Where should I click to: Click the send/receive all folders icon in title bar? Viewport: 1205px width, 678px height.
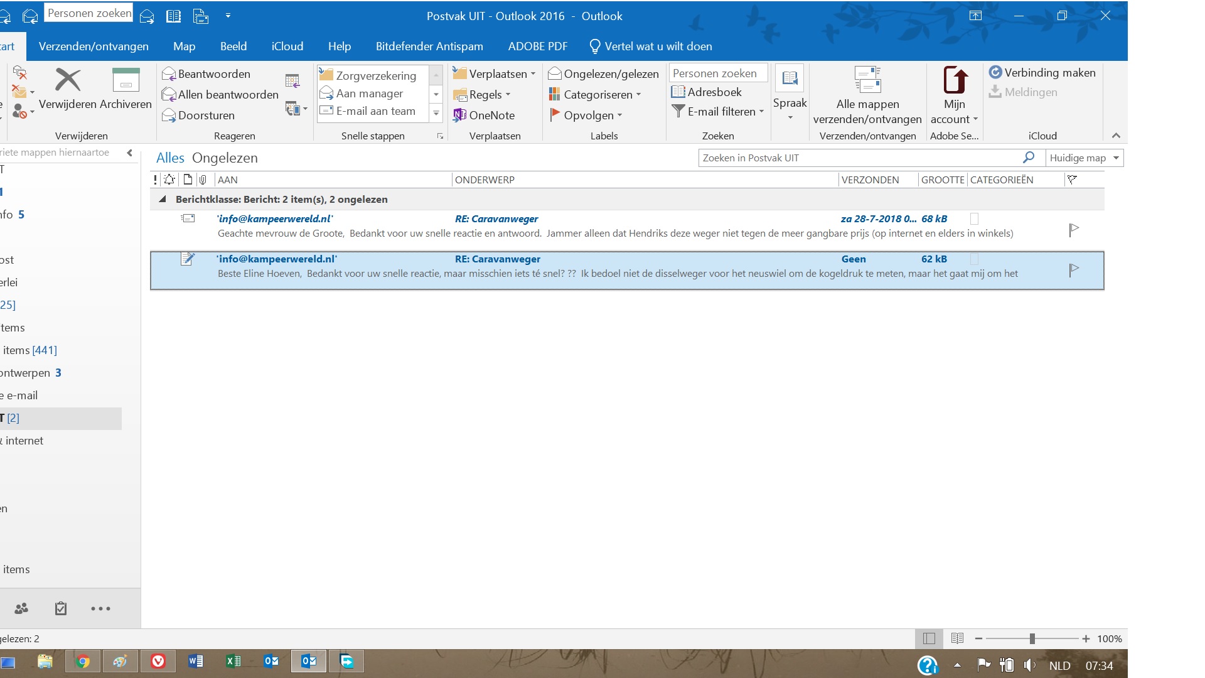[x=201, y=16]
